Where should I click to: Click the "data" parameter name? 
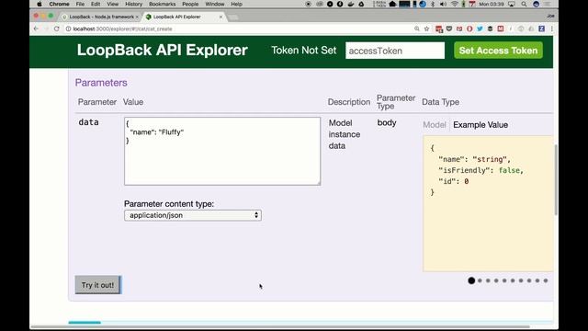[x=88, y=122]
